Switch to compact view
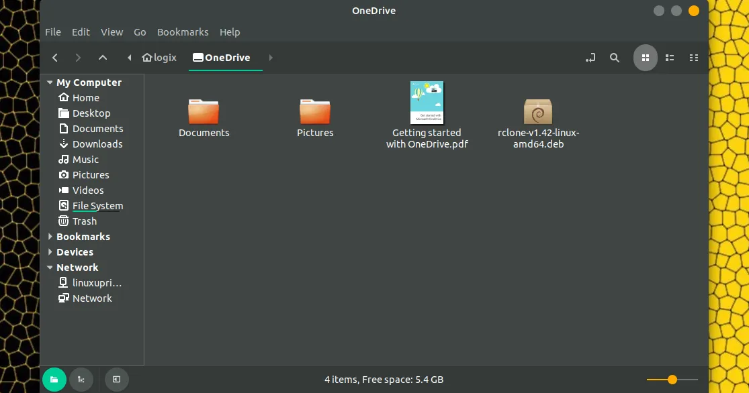749x393 pixels. [694, 58]
